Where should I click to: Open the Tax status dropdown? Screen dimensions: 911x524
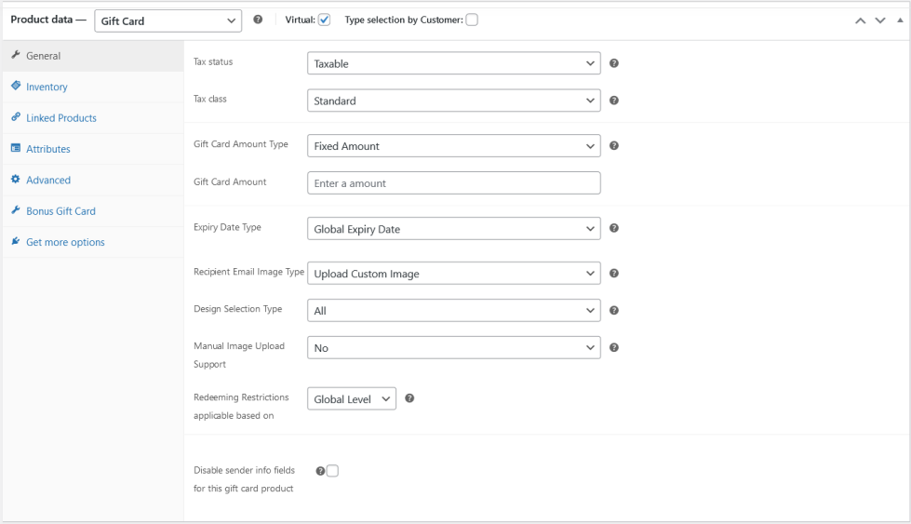(454, 64)
